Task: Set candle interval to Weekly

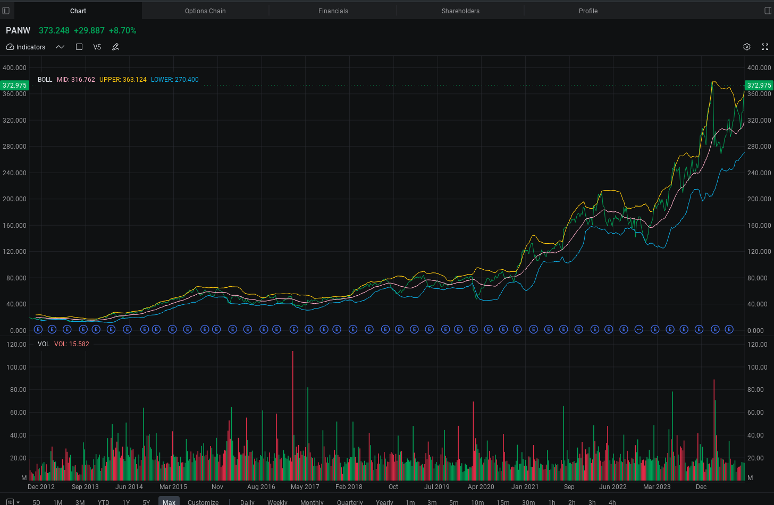Action: tap(277, 502)
